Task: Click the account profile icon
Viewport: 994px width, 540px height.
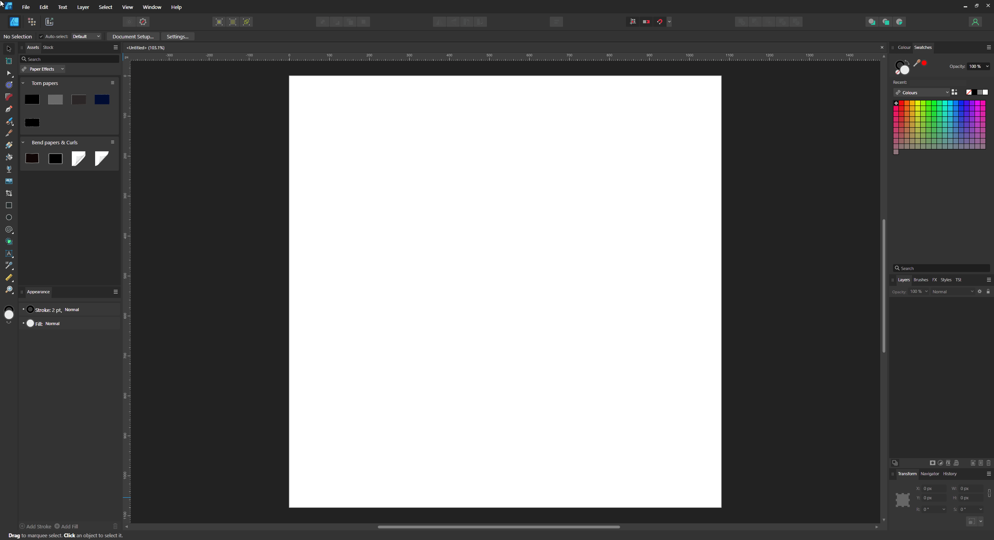Action: (975, 22)
